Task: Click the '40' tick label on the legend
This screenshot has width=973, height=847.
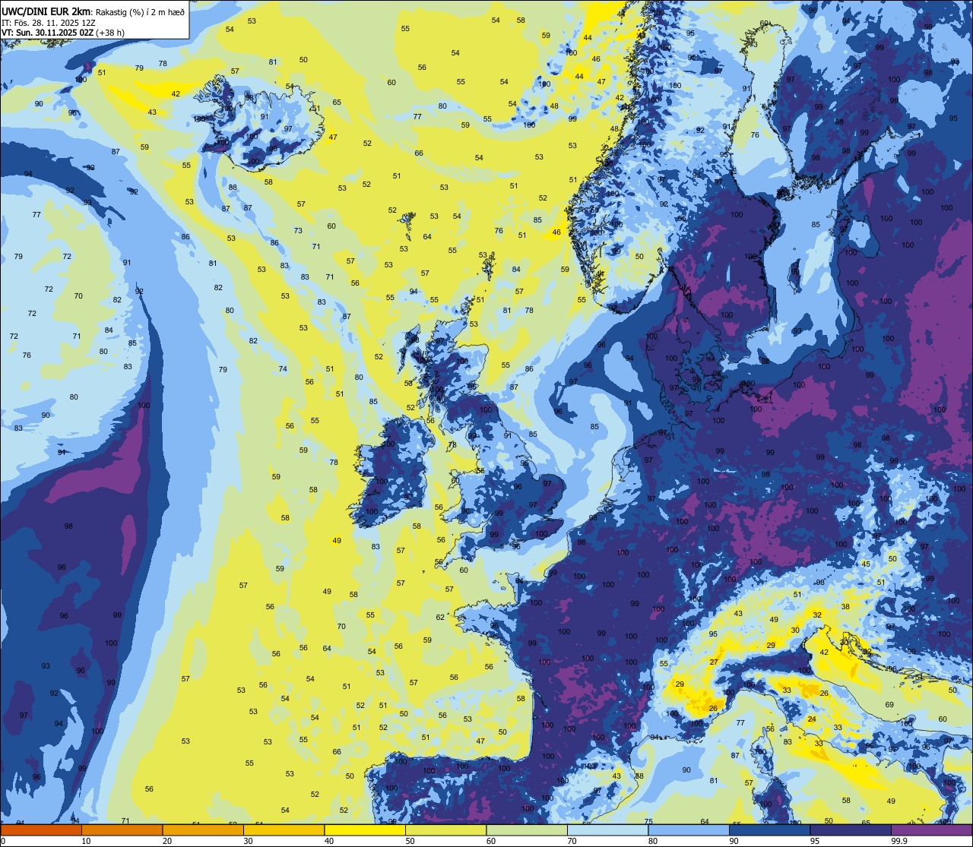Action: pos(329,841)
